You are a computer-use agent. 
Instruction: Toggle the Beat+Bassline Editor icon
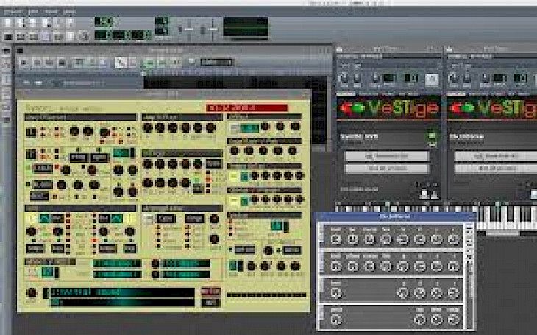[20, 36]
